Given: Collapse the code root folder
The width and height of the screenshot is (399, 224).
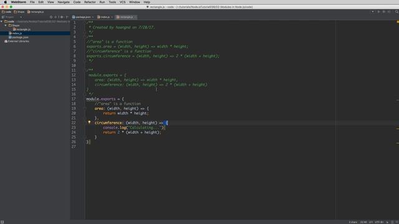Looking at the screenshot, I should pyautogui.click(x=1, y=22).
